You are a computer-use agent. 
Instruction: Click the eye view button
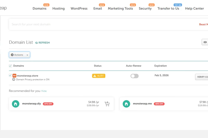[205, 42]
